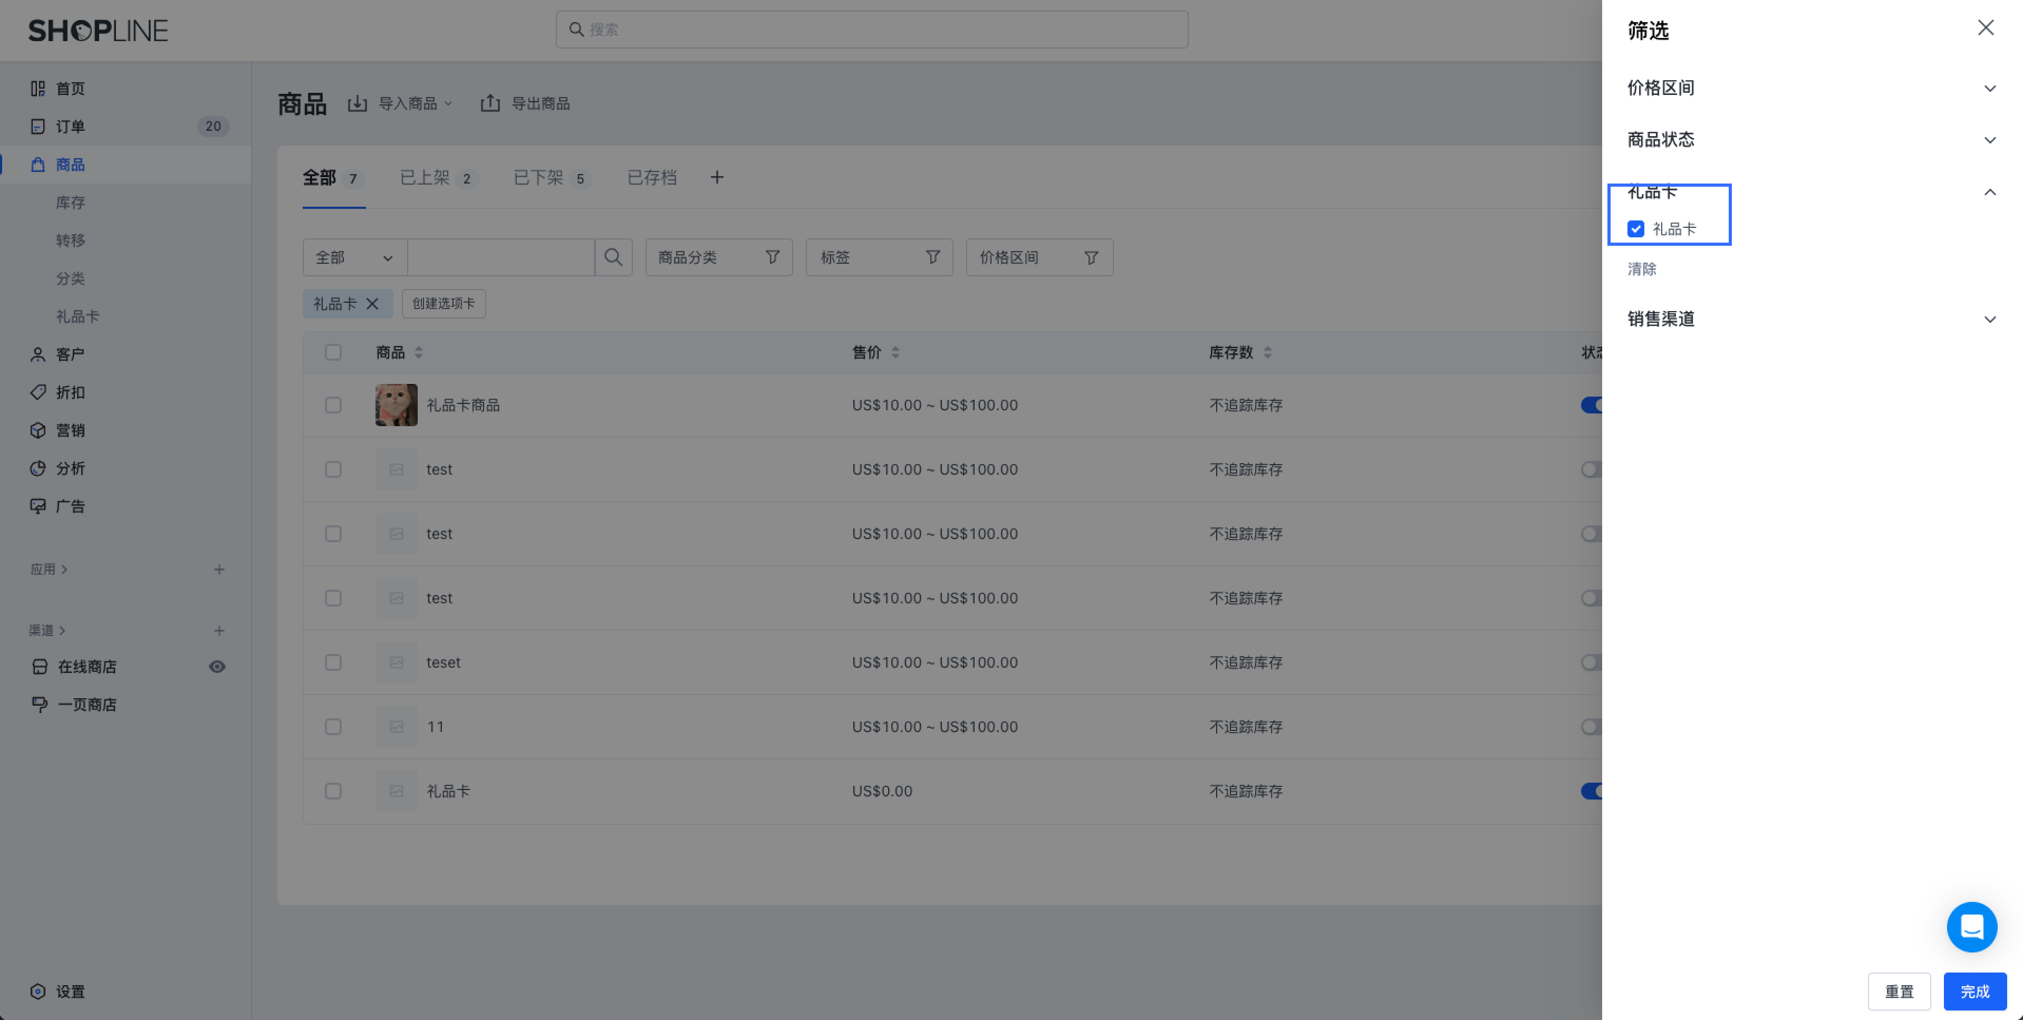Select the 11 row checkbox
The width and height of the screenshot is (2023, 1020).
point(333,727)
